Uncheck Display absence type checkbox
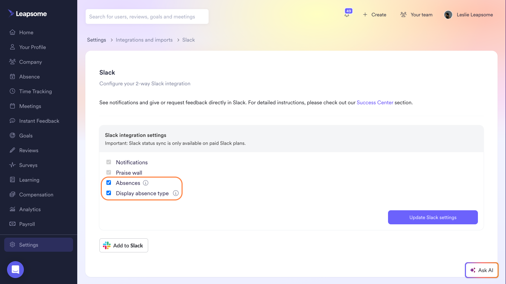This screenshot has width=506, height=284. [109, 193]
